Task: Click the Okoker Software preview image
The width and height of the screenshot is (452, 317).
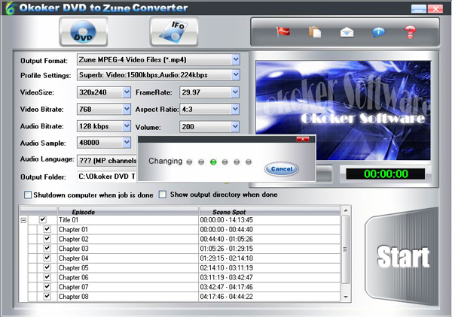Action: [343, 110]
